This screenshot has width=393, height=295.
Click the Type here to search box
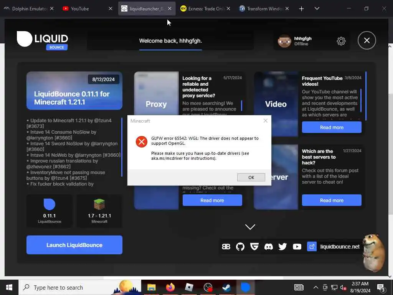80,287
